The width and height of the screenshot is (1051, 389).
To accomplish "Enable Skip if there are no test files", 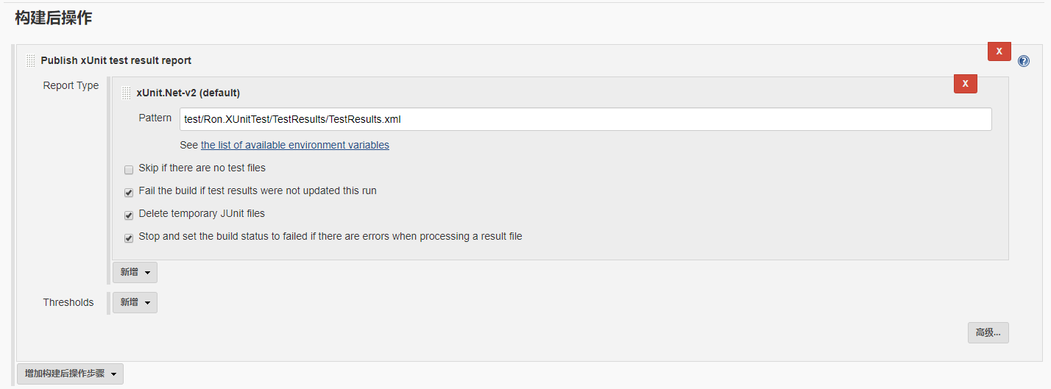I will (x=129, y=169).
